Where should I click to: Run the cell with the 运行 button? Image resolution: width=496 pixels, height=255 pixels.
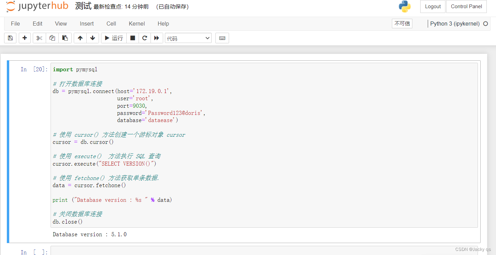(x=113, y=38)
